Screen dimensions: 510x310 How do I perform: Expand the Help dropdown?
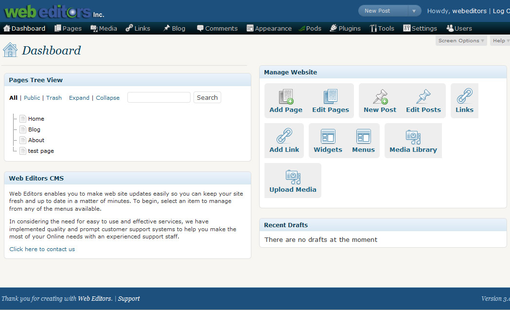[500, 41]
